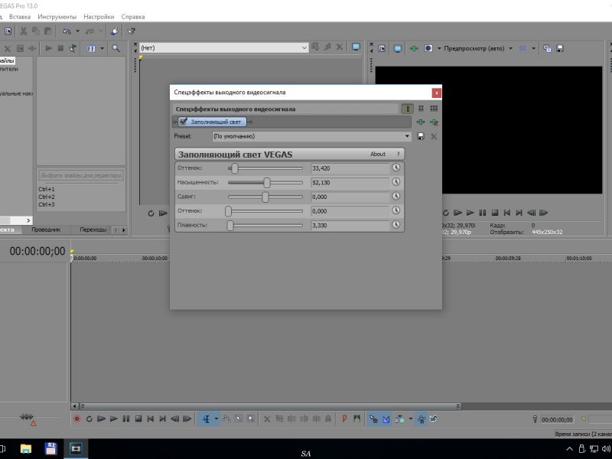The width and height of the screenshot is (612, 459).
Task: Switch effects dialog to three-column grid view
Action: click(434, 109)
